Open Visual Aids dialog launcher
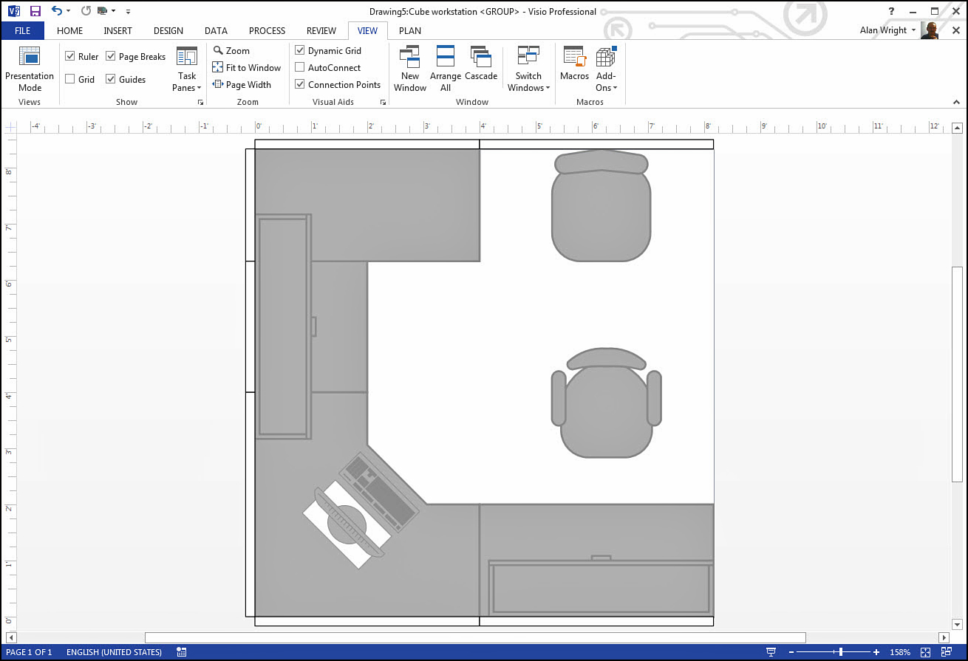968x661 pixels. (383, 103)
